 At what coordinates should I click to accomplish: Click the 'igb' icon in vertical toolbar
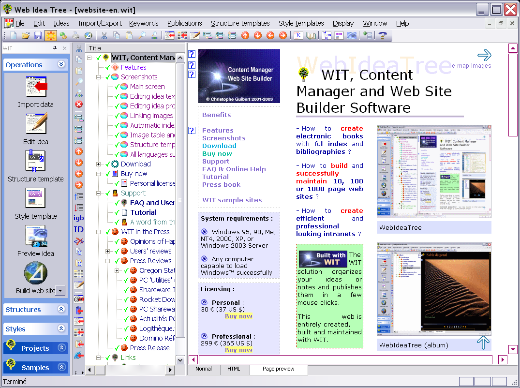[78, 218]
